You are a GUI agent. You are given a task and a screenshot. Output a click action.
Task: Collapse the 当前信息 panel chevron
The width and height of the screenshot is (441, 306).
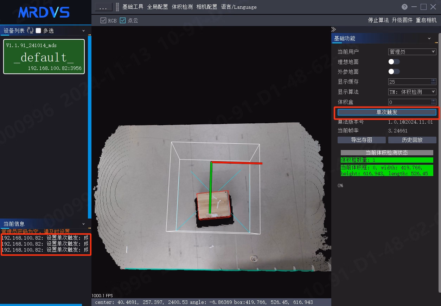pos(84,224)
